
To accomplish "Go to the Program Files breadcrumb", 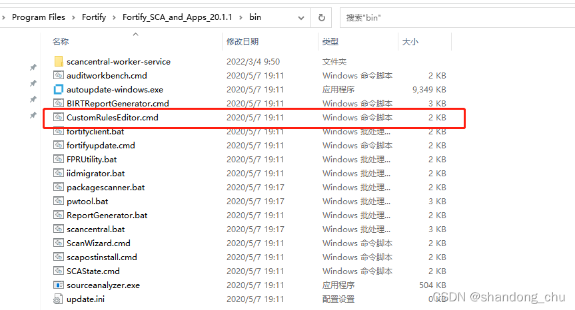I will click(39, 17).
